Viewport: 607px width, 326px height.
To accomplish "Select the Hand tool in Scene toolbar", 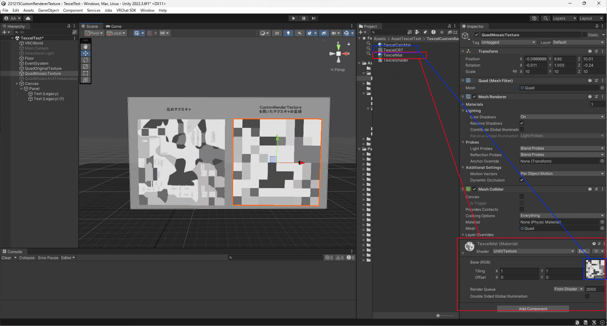I will coord(86,46).
